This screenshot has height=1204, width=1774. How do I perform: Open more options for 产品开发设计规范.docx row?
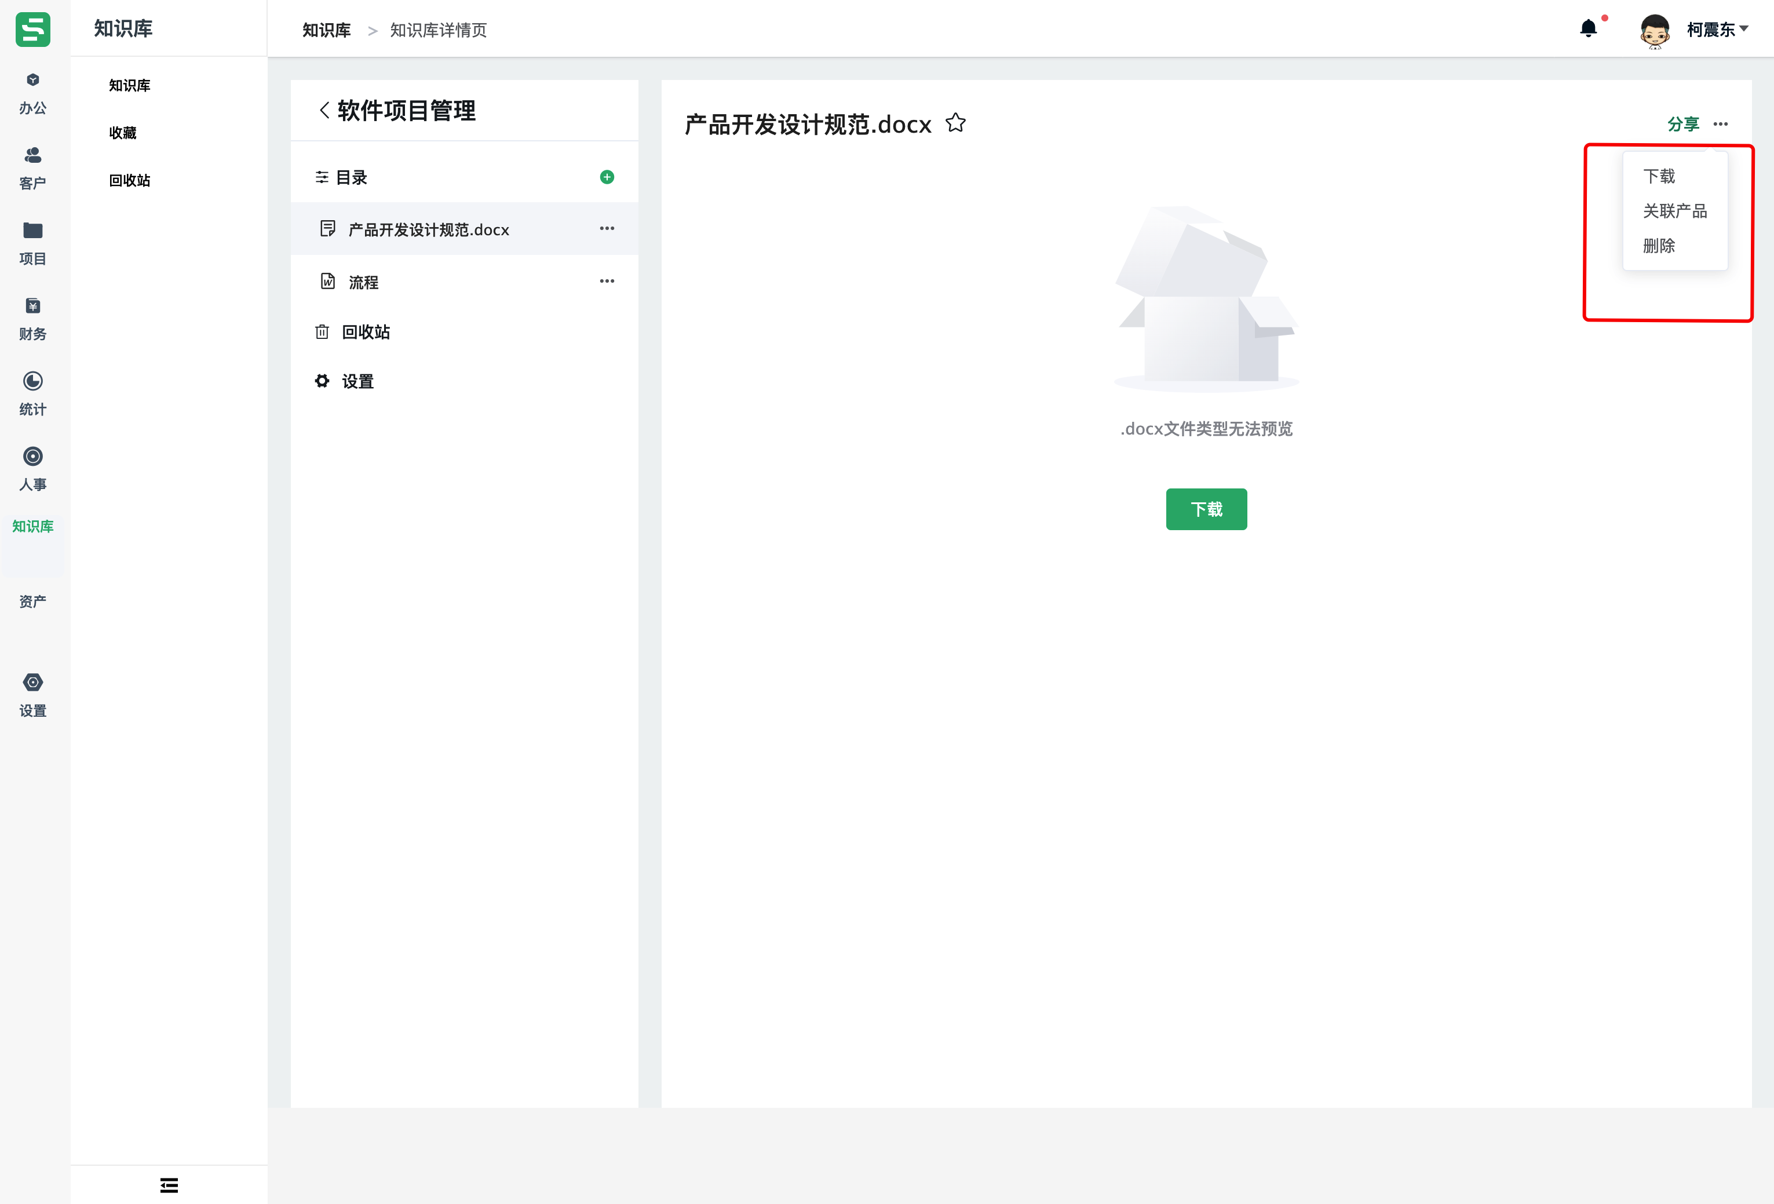tap(607, 228)
